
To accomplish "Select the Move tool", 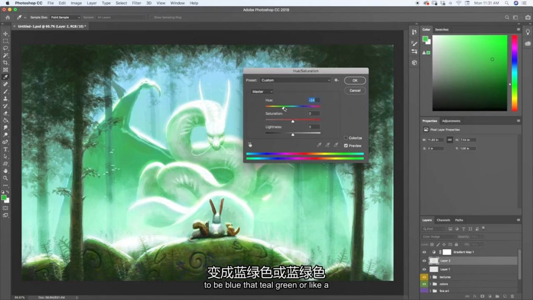I will (x=5, y=34).
